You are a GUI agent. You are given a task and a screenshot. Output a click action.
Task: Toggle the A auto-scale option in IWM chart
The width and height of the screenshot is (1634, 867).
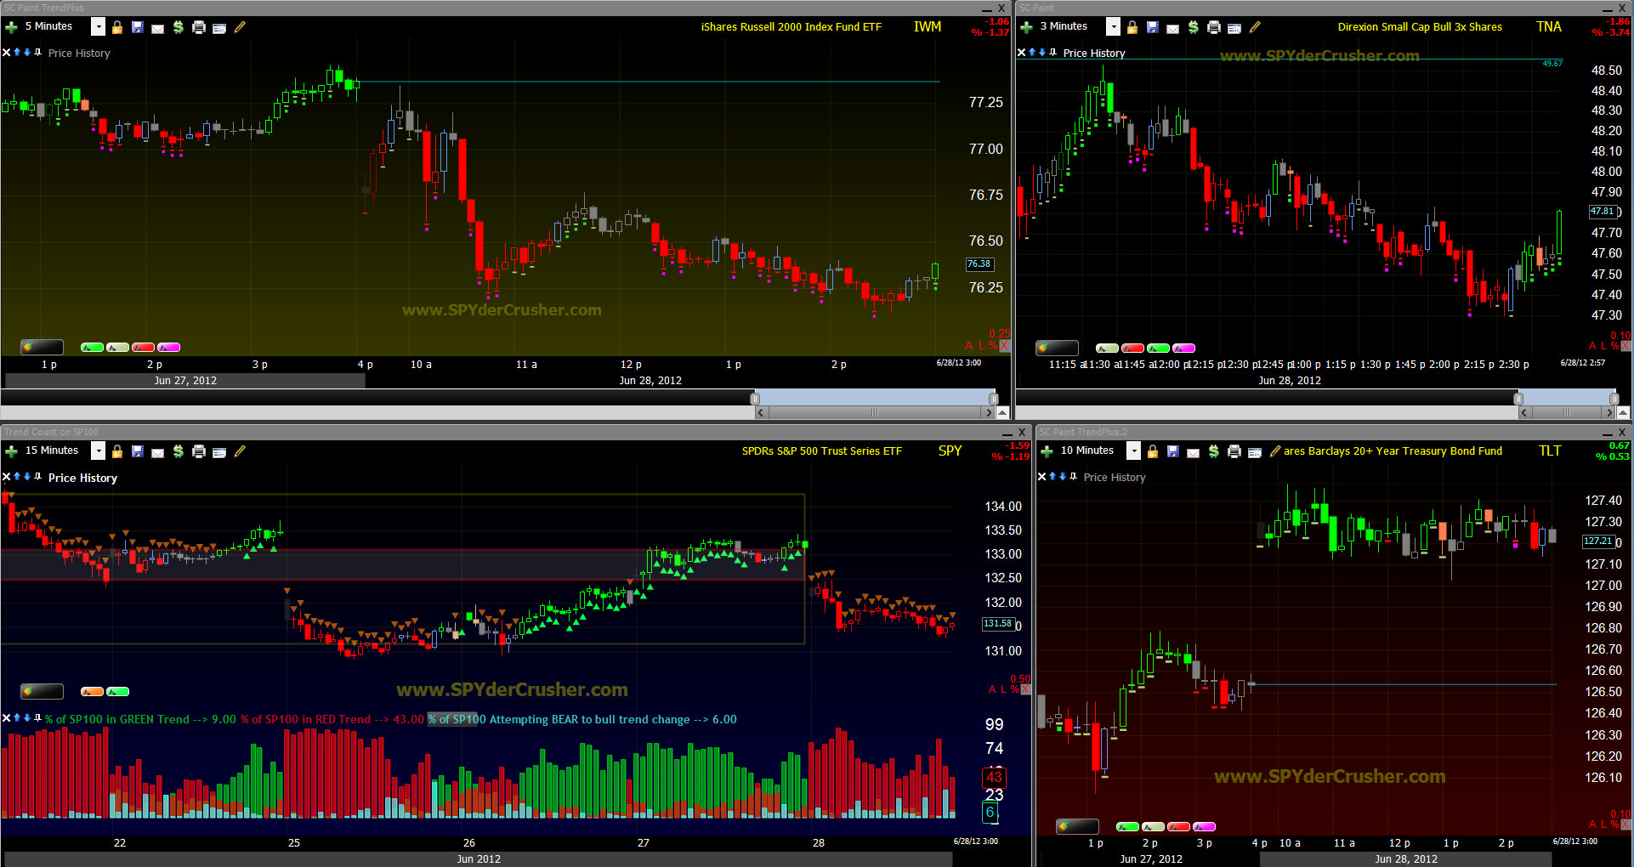[969, 345]
